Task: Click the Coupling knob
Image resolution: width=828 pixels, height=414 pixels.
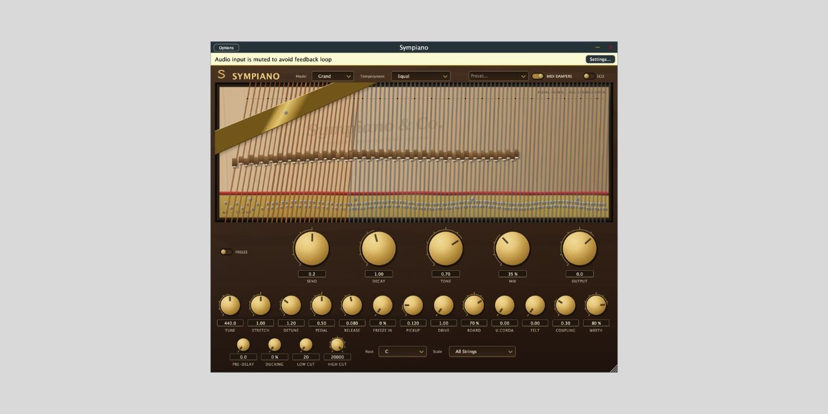Action: [565, 306]
